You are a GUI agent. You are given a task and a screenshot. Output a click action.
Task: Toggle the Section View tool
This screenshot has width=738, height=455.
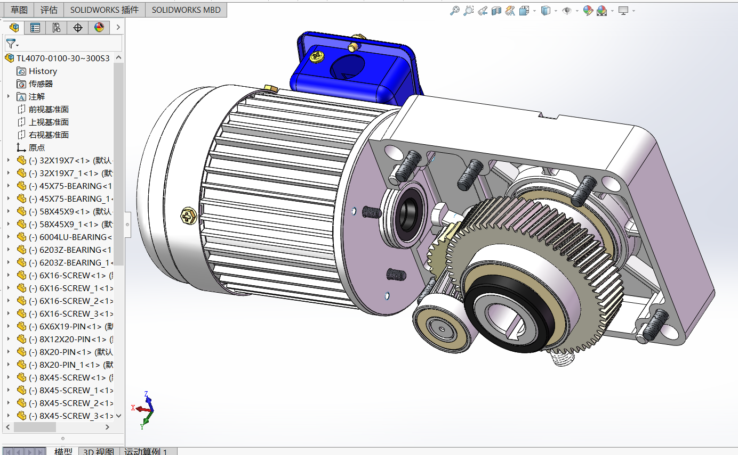click(x=496, y=10)
